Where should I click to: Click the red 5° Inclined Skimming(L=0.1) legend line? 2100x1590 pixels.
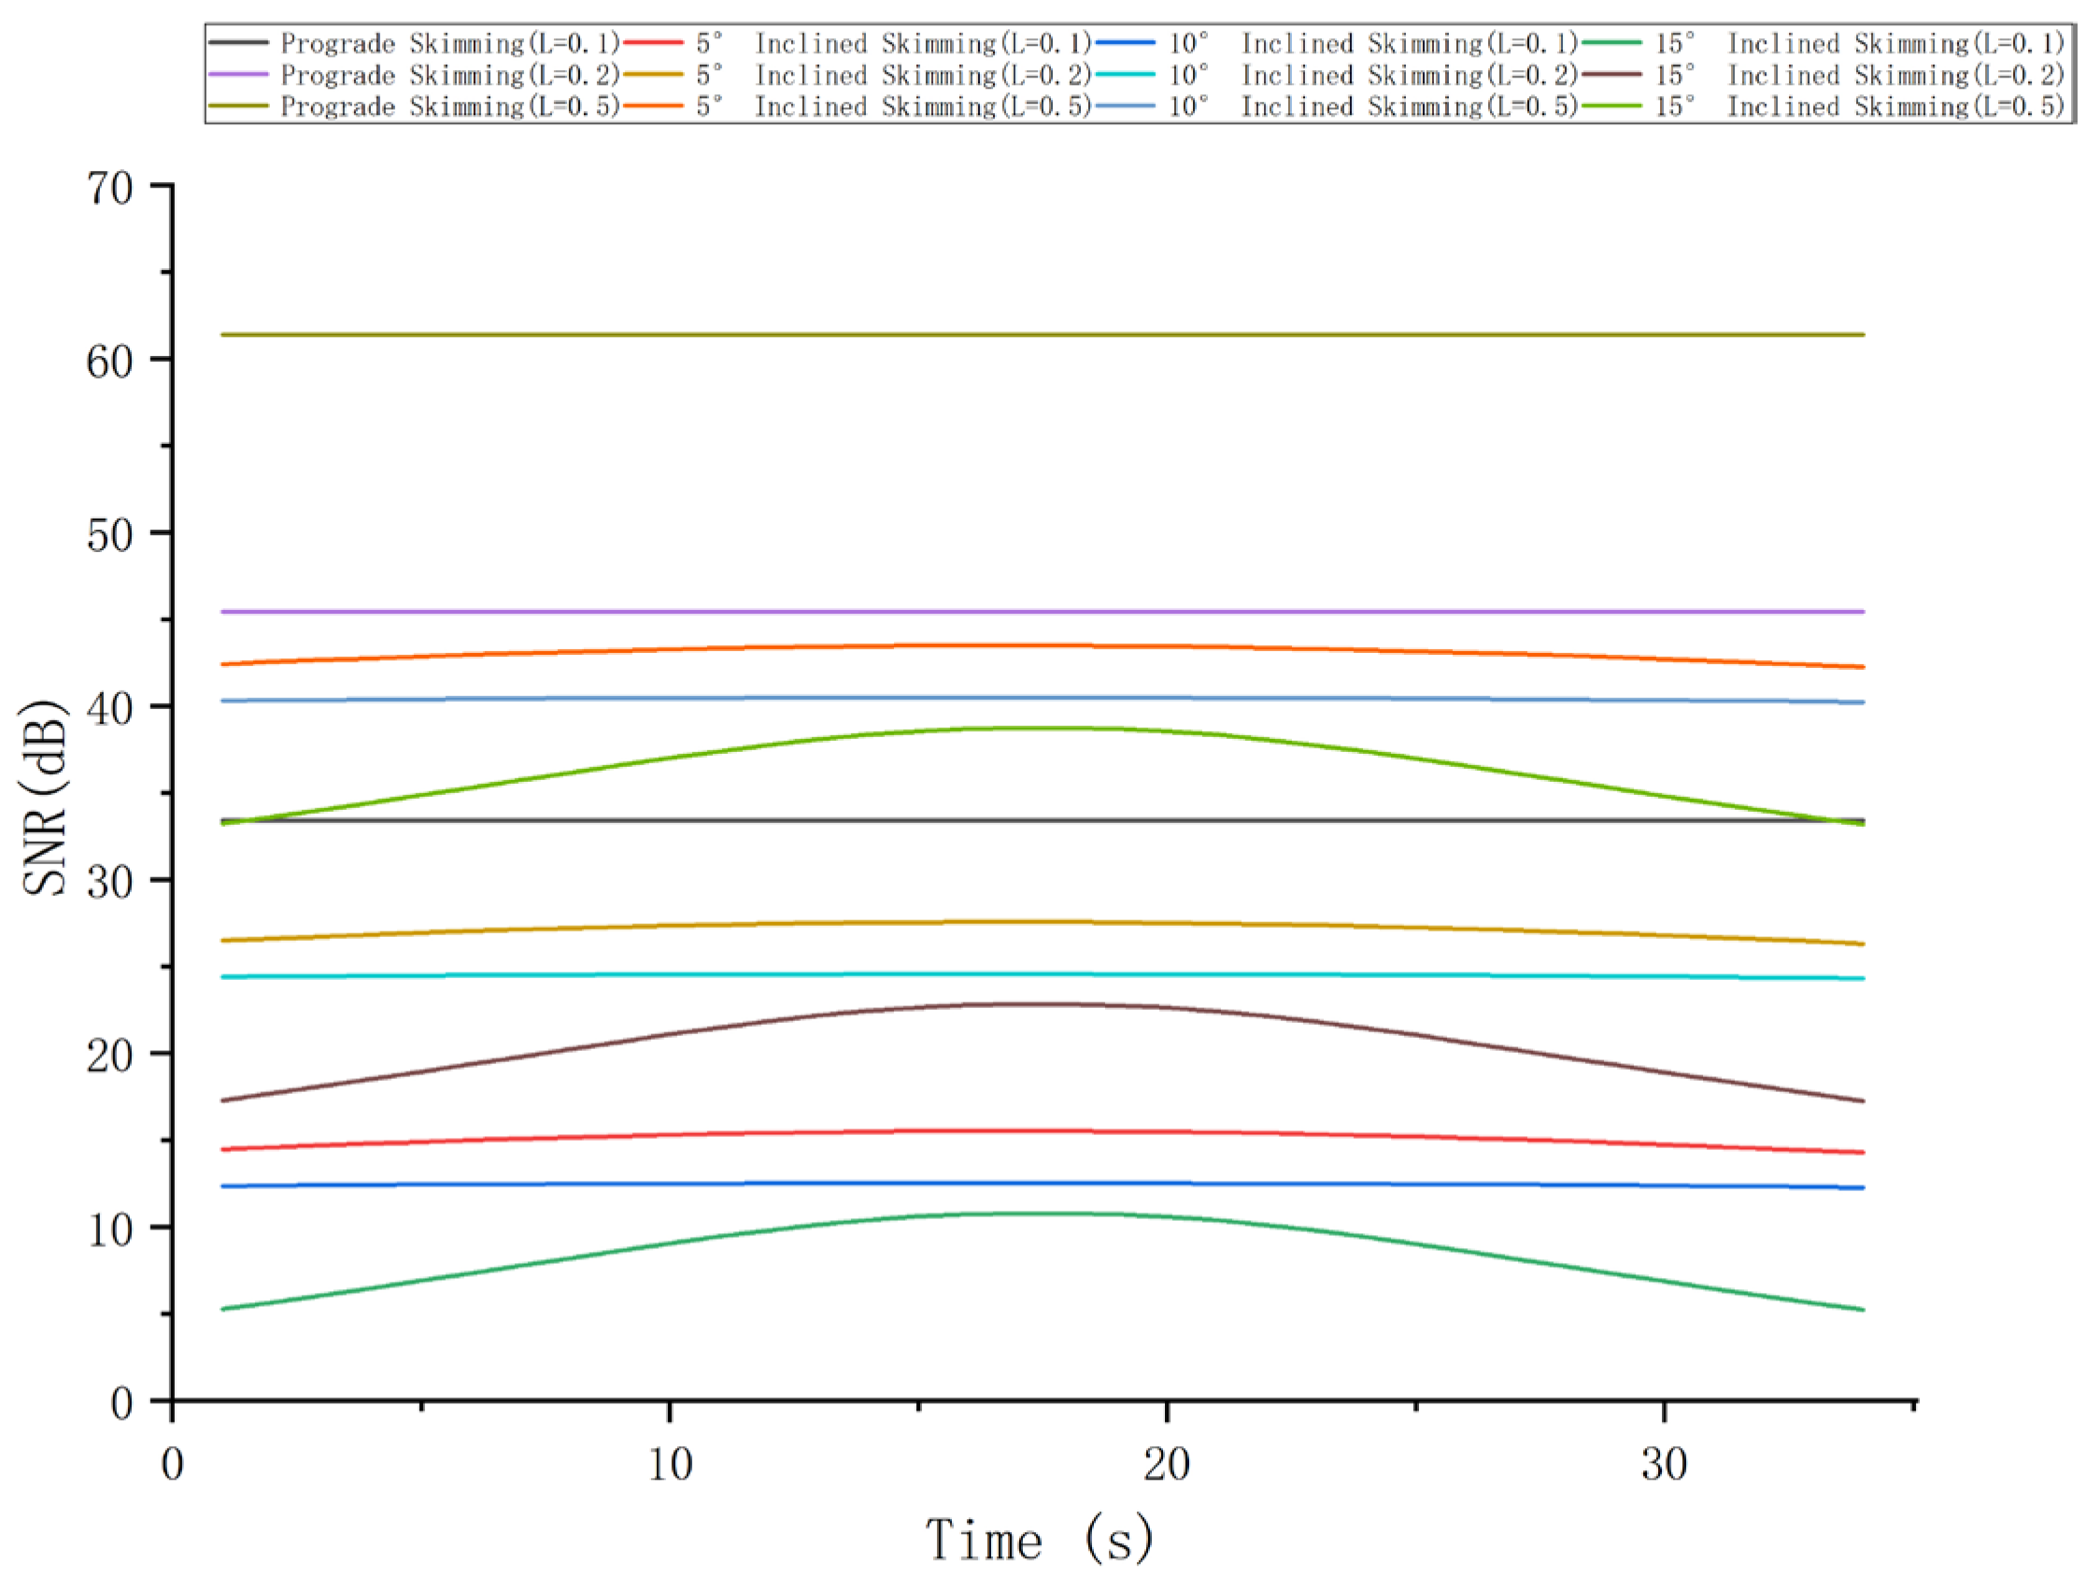(653, 43)
